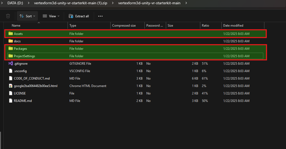Navigate to DATA (D:) in breadcrumb
Viewport: 286px width, 149px height.
tap(15, 3)
